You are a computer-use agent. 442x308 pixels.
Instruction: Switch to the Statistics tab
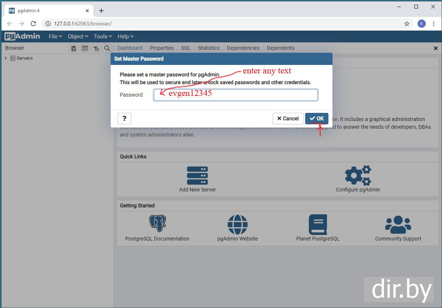pos(209,48)
